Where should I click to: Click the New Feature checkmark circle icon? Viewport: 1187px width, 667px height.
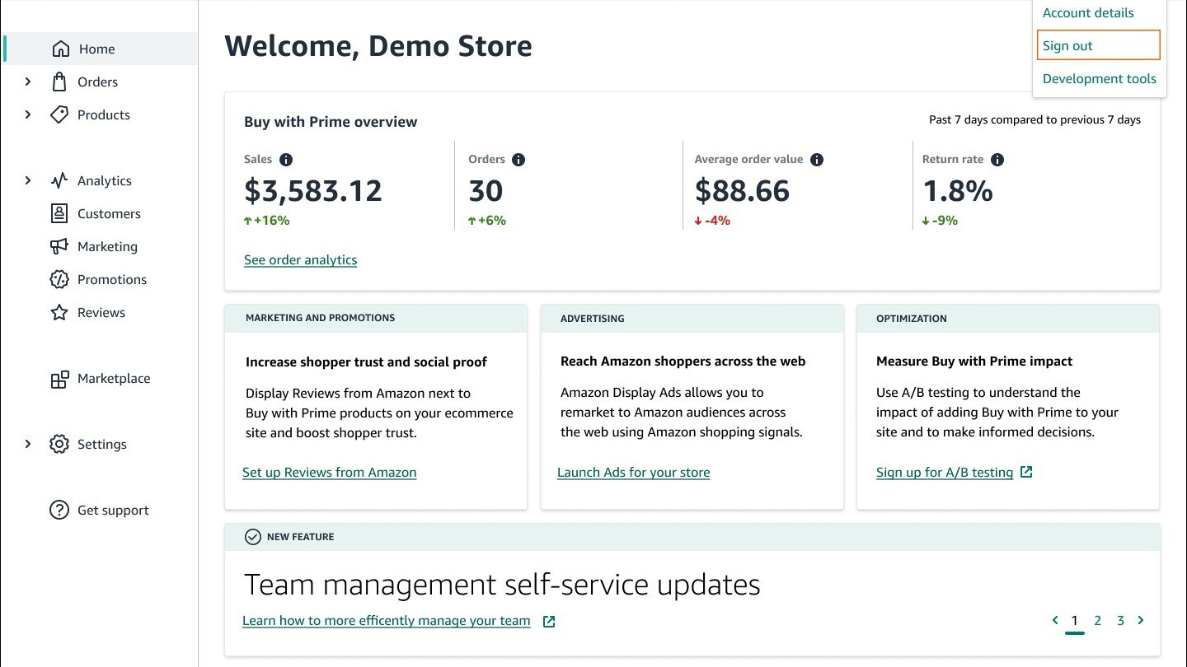[253, 537]
